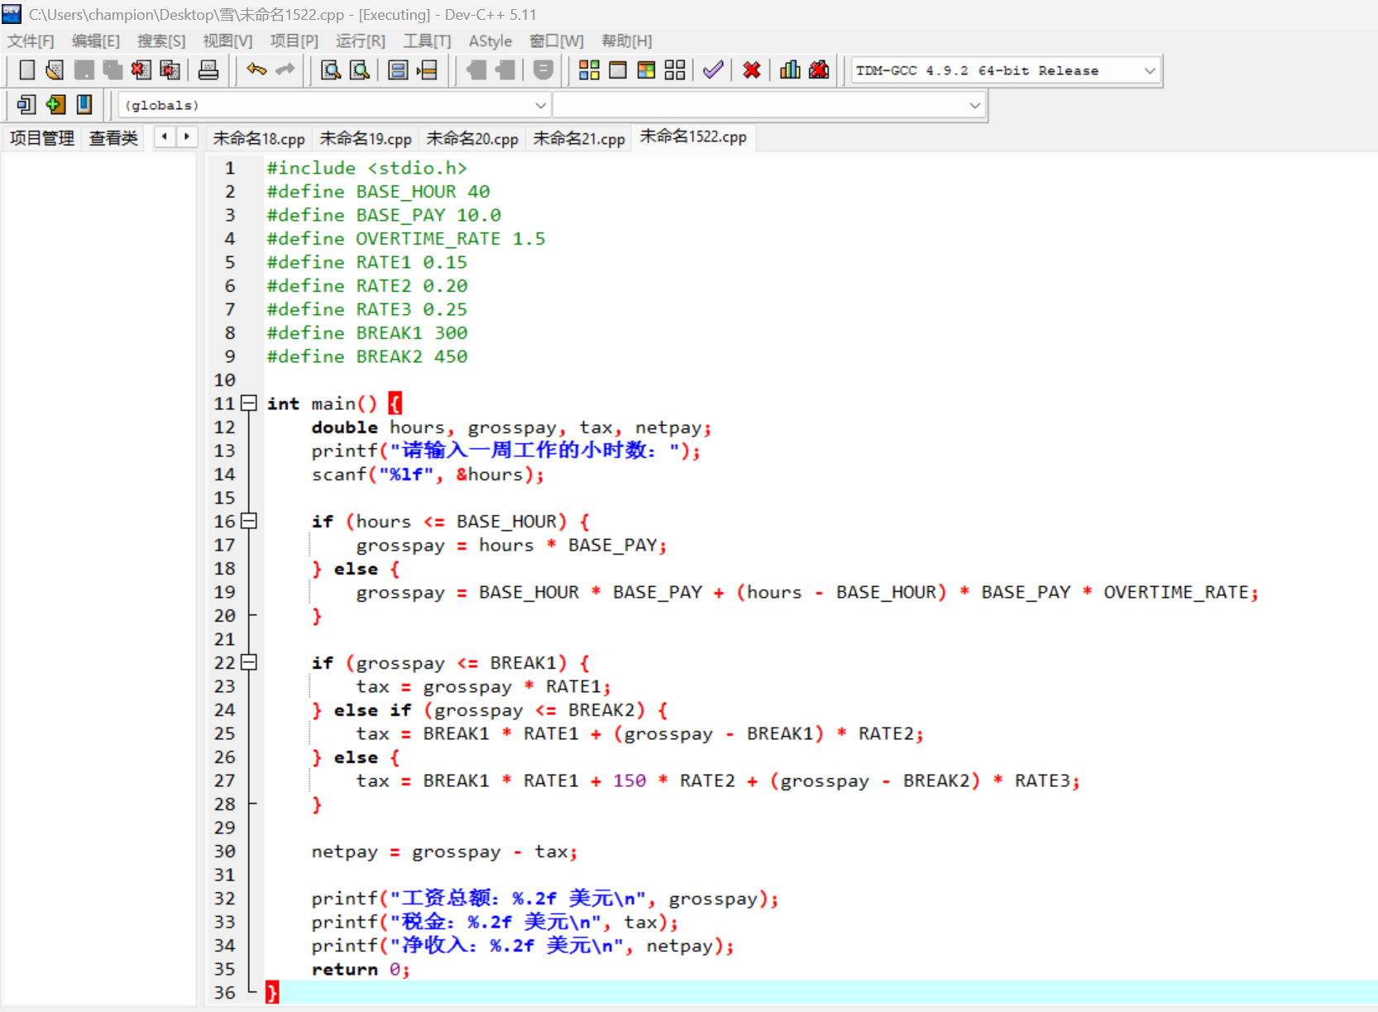Click the number 150 on line 27
Viewport: 1378px width, 1012px height.
click(629, 780)
